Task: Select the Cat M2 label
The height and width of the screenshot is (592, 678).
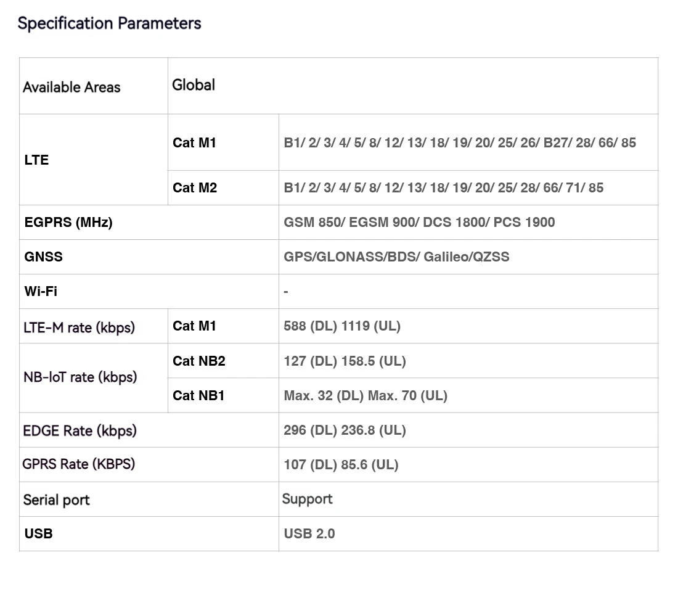Action: pyautogui.click(x=195, y=187)
